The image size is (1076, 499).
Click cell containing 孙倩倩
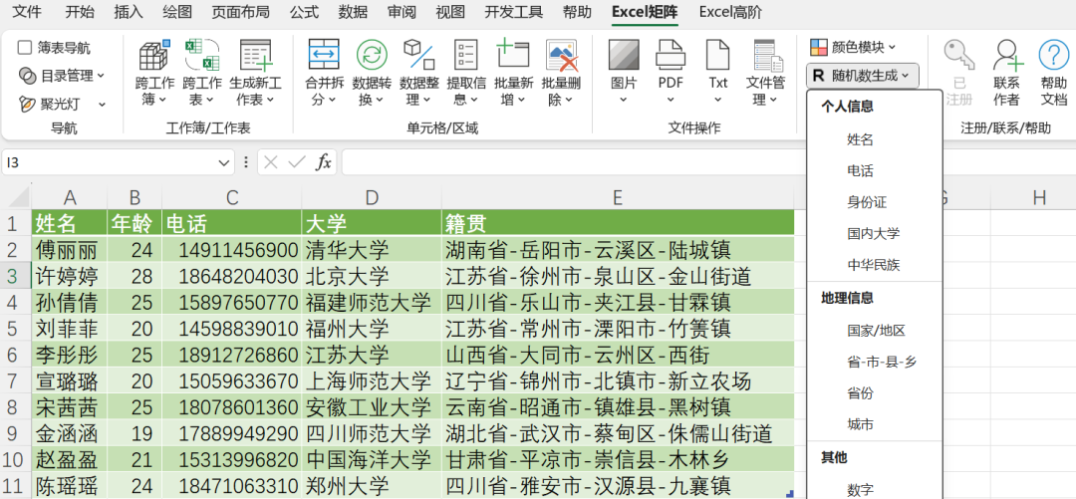[70, 302]
